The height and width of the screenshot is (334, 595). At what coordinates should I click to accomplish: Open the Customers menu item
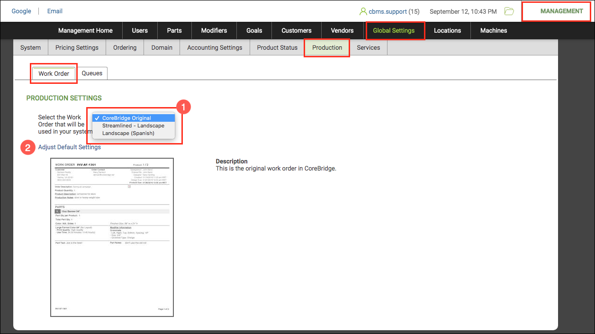297,30
